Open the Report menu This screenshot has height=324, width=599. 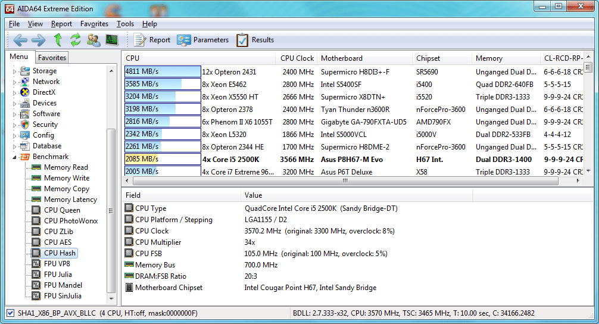click(61, 24)
